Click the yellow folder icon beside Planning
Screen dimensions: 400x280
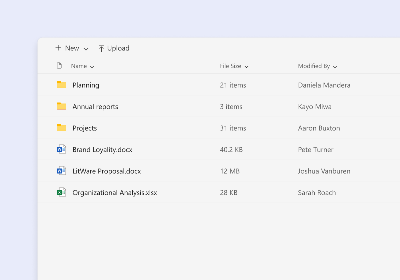(61, 85)
